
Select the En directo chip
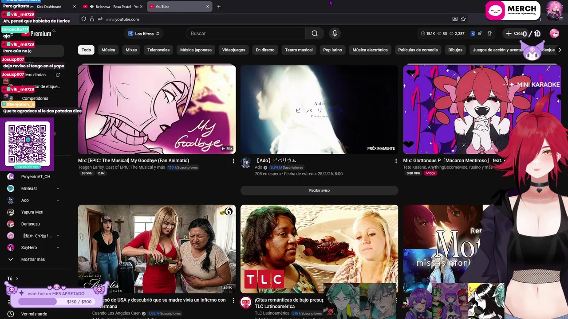coord(265,50)
